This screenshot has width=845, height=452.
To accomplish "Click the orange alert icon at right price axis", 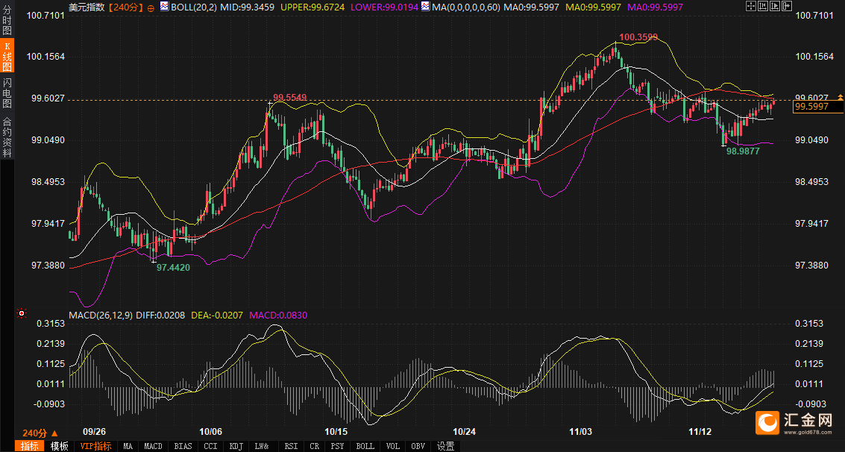I will (841, 98).
